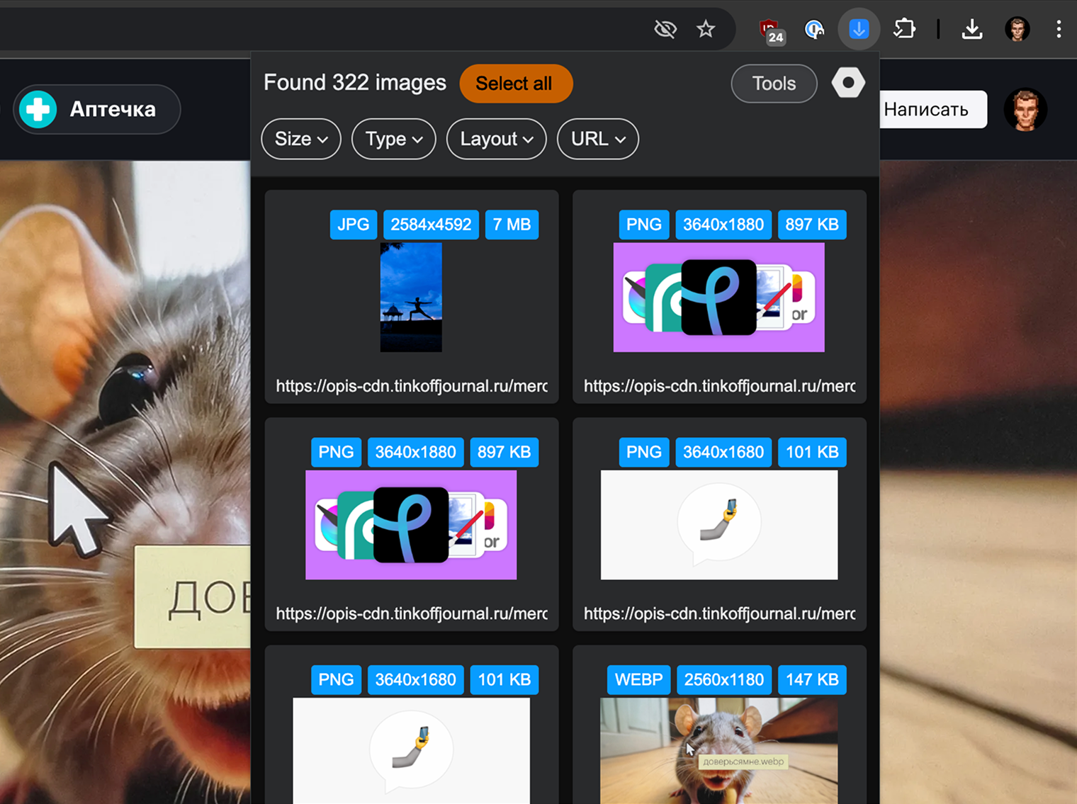This screenshot has width=1077, height=804.
Task: Open the hexagon settings icon
Action: pos(848,83)
